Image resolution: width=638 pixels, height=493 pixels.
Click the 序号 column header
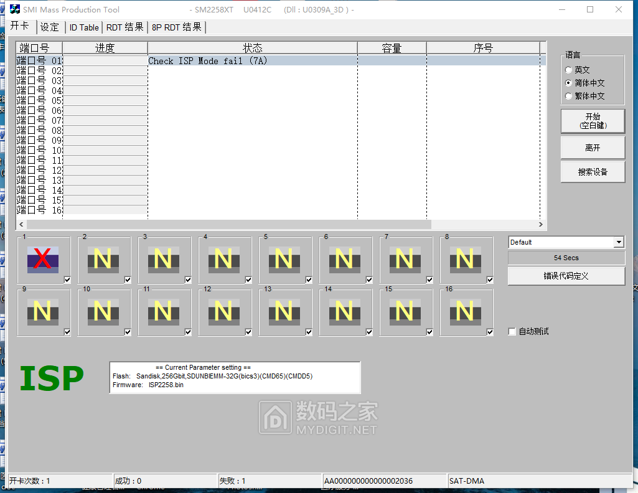click(483, 48)
